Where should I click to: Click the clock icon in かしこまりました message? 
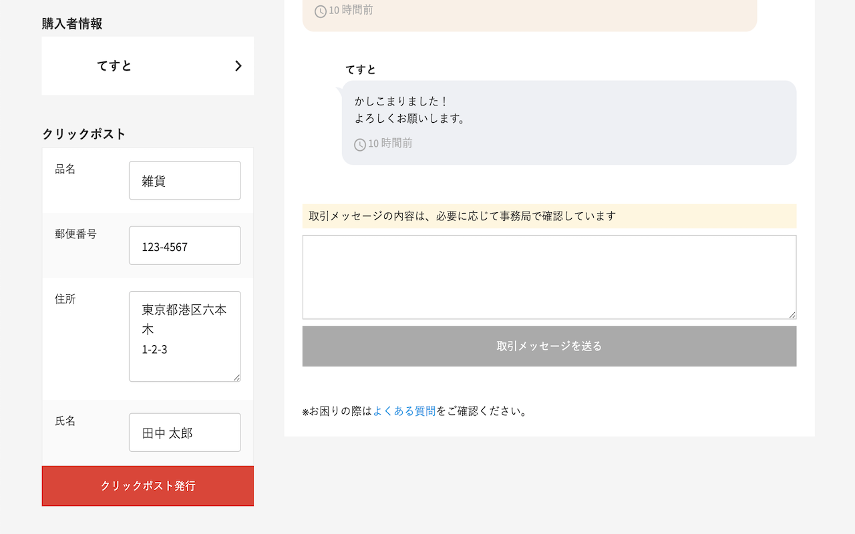click(x=360, y=144)
